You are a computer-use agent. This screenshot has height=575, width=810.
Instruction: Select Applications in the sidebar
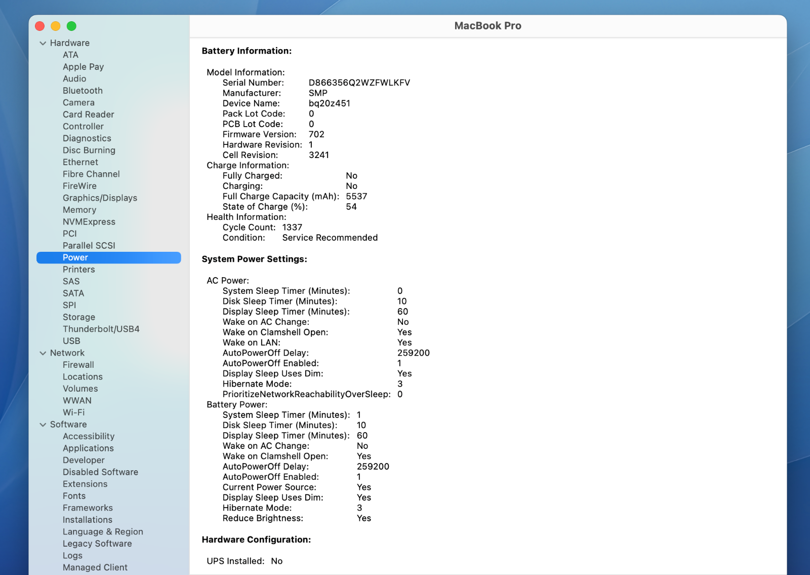(88, 448)
